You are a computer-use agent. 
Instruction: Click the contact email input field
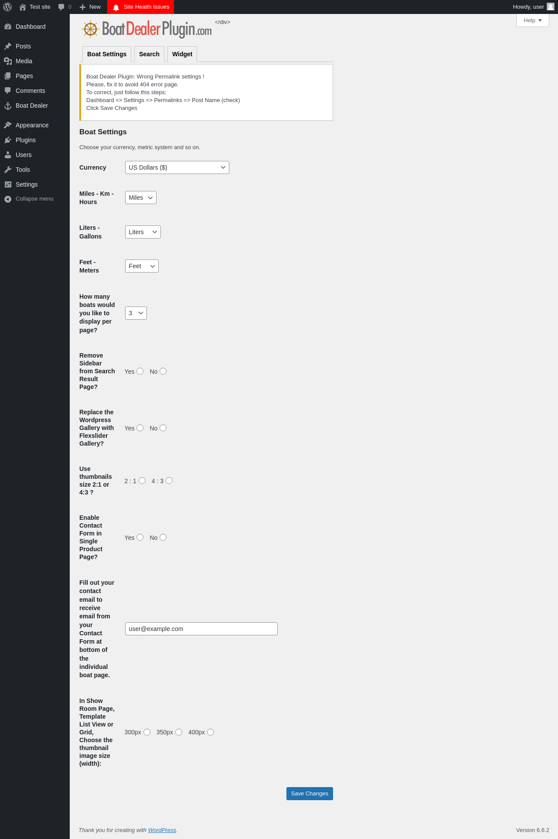pyautogui.click(x=201, y=629)
